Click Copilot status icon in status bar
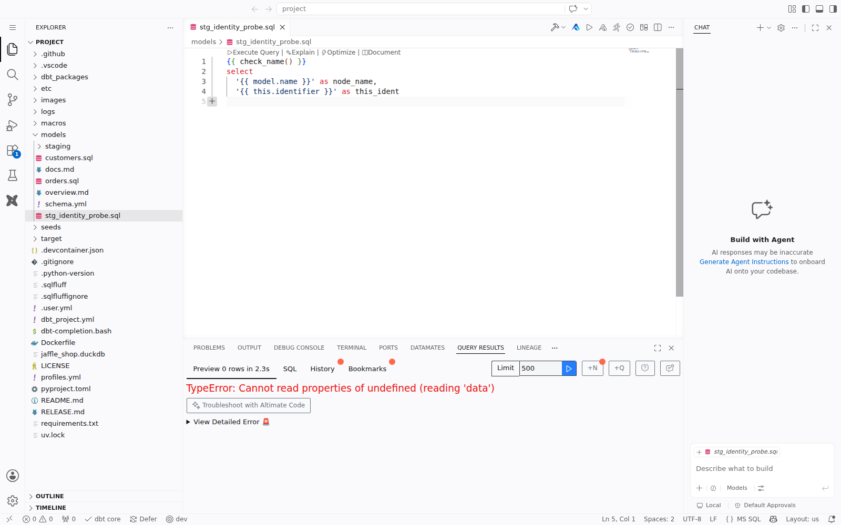The image size is (841, 525). pos(773,519)
